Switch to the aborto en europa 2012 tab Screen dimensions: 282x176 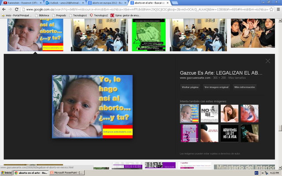pyautogui.click(x=108, y=3)
